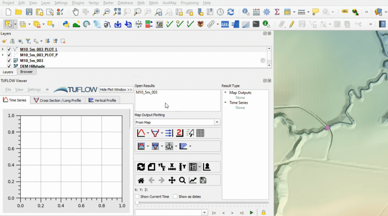Click the refresh plot icon
The image size is (388, 216).
click(141, 167)
